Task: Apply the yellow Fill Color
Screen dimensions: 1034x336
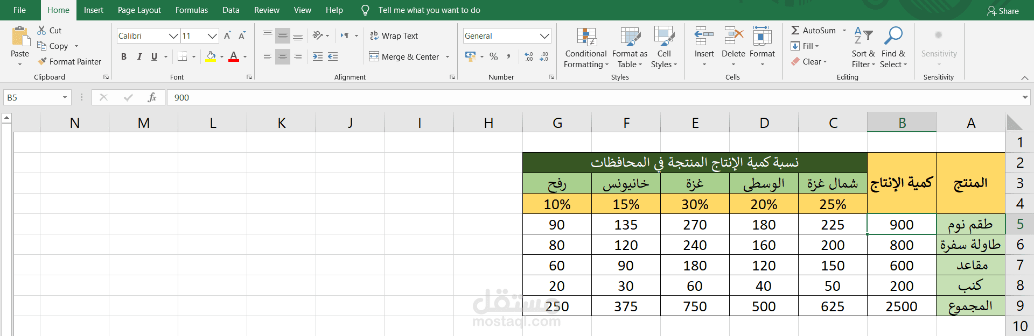Action: (211, 56)
